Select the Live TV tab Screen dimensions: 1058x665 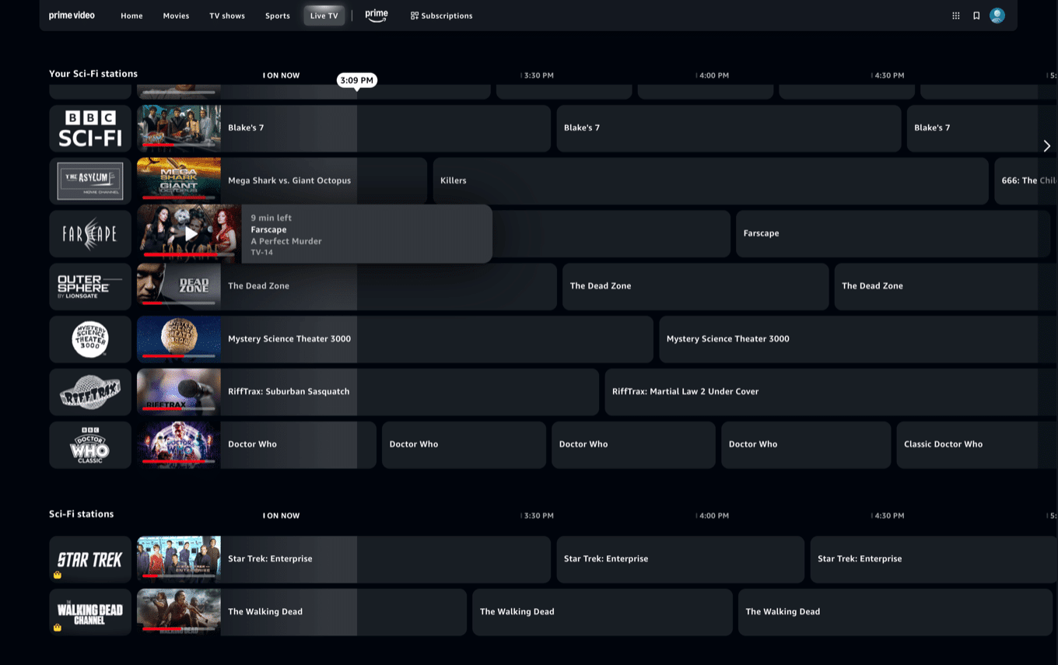pos(324,16)
